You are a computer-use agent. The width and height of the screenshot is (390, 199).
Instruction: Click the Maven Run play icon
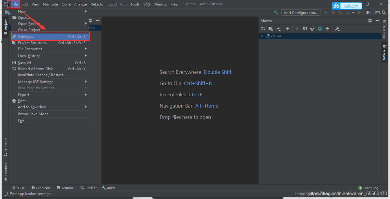tap(297, 29)
